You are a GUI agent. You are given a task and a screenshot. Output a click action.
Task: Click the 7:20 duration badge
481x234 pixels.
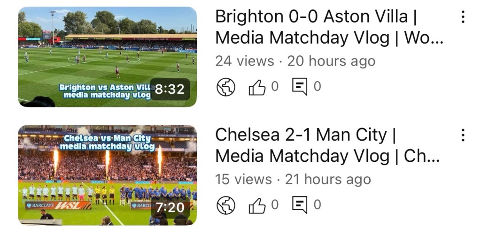[170, 207]
